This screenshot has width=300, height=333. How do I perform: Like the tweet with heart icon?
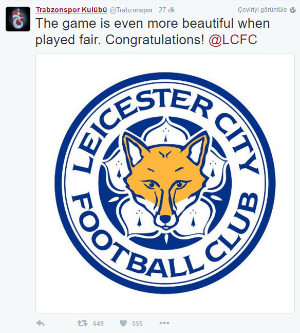click(123, 323)
